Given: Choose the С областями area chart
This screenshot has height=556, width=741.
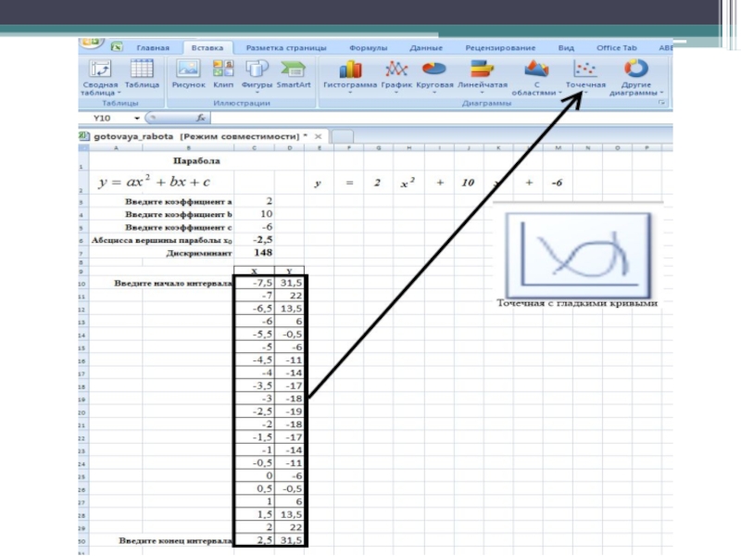Looking at the screenshot, I should coord(536,77).
